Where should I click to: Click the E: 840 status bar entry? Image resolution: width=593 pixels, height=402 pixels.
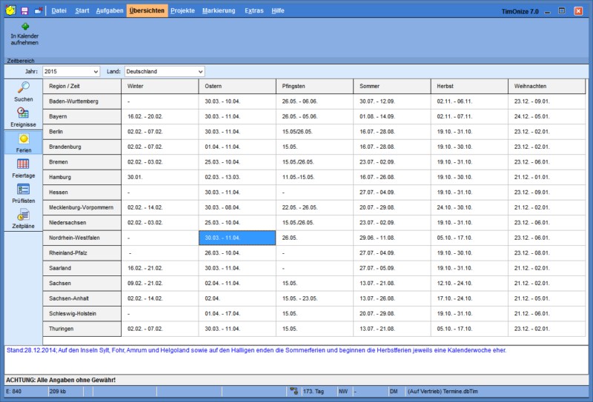pyautogui.click(x=14, y=391)
